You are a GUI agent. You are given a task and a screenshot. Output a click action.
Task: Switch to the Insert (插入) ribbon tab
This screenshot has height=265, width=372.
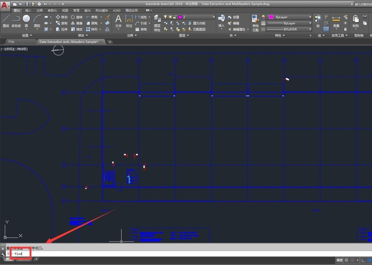coord(28,10)
